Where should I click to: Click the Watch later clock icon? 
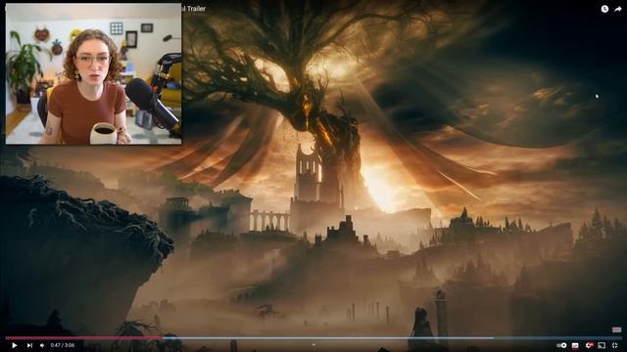(604, 9)
